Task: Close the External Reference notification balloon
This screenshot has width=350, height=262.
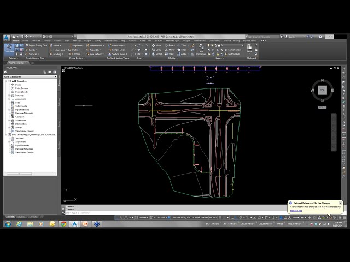Action: pyautogui.click(x=340, y=203)
